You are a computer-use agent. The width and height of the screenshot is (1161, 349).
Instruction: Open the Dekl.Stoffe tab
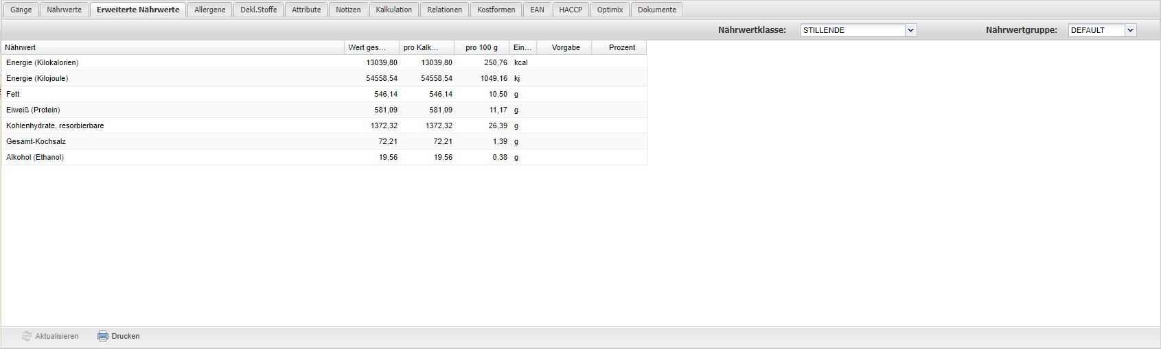click(x=258, y=10)
